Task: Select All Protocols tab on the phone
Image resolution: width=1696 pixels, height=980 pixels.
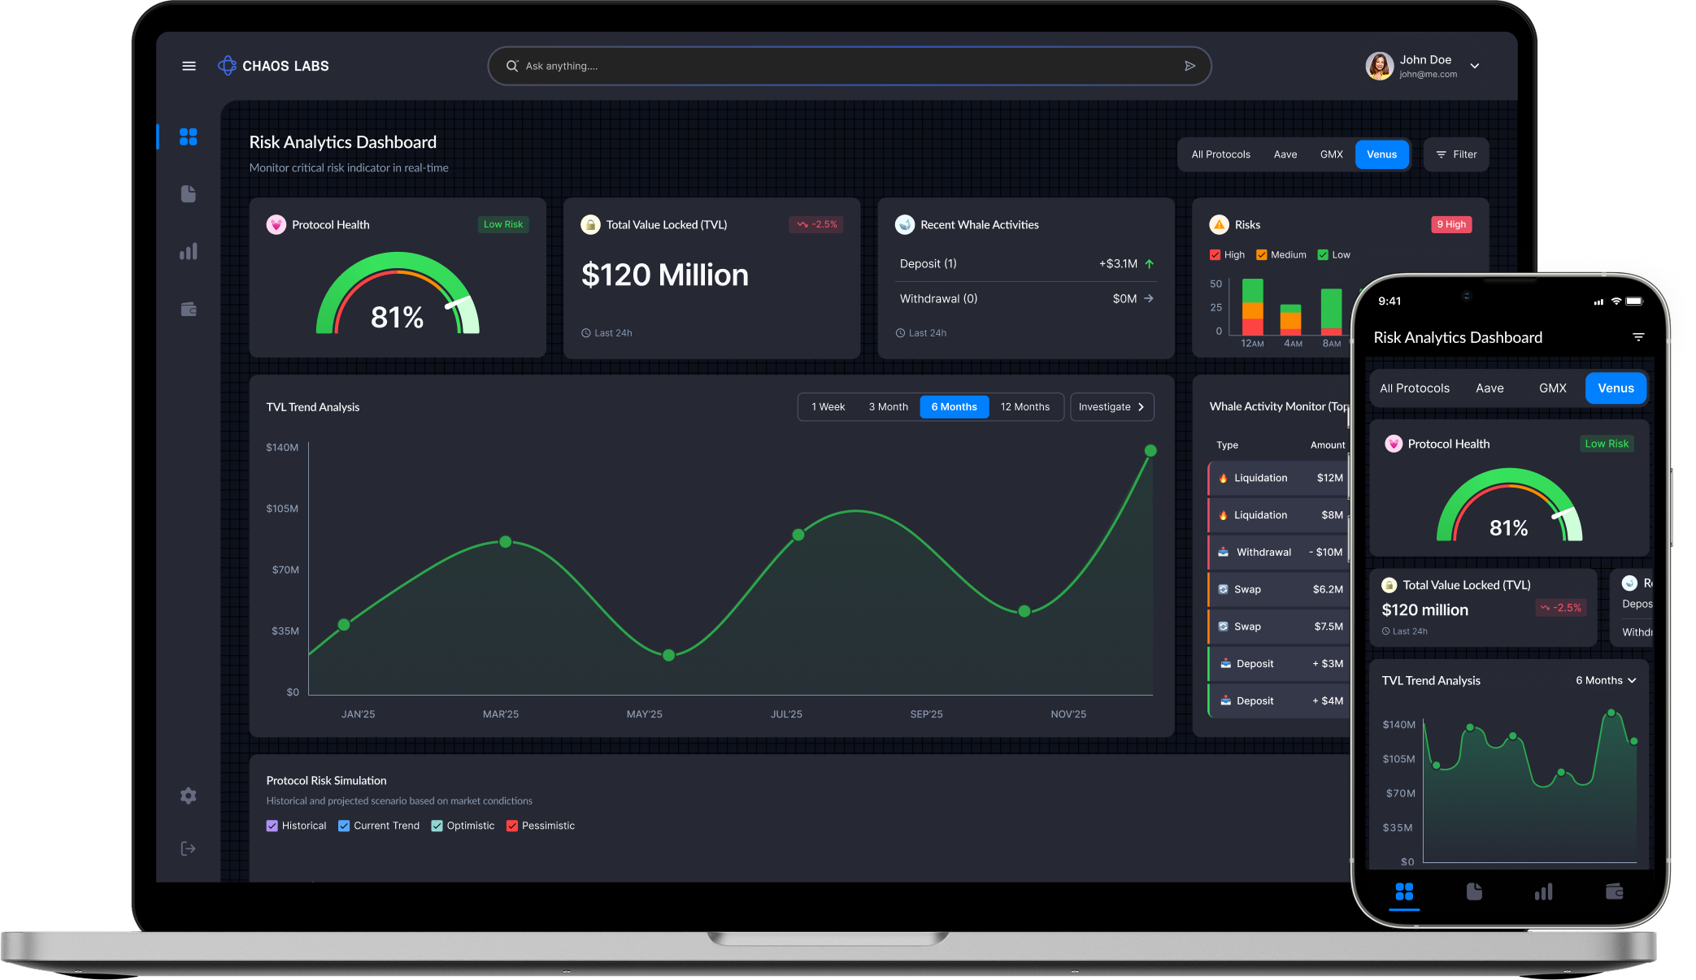Action: (1414, 388)
